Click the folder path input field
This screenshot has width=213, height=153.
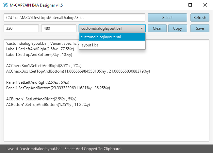click(x=74, y=18)
